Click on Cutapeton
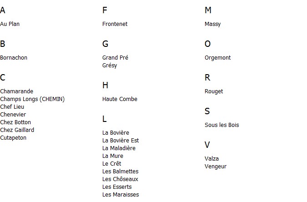Viewport: 307px width, 202px height. (13, 138)
